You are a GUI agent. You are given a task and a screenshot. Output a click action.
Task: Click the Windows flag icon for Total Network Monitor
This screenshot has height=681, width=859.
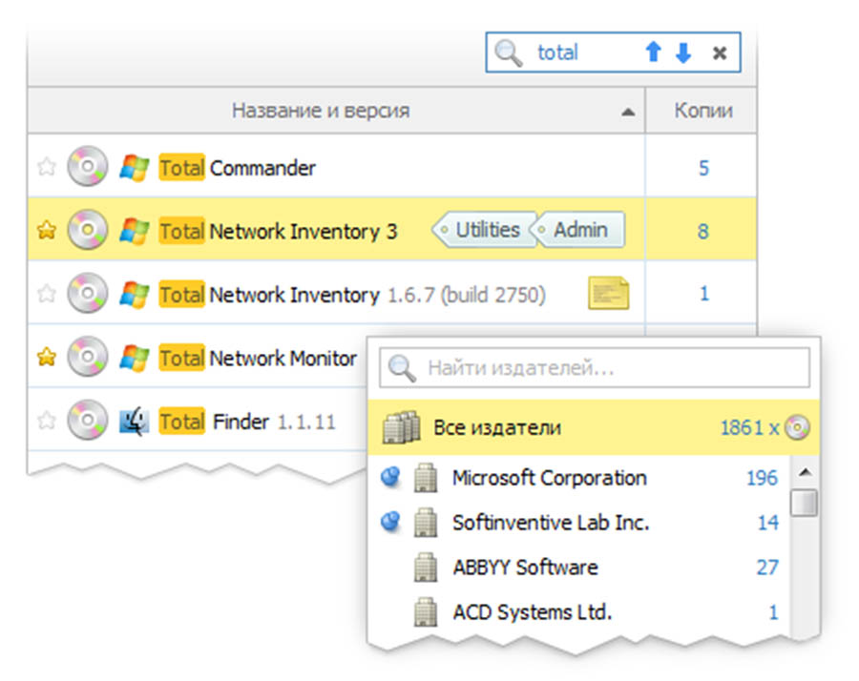[134, 358]
